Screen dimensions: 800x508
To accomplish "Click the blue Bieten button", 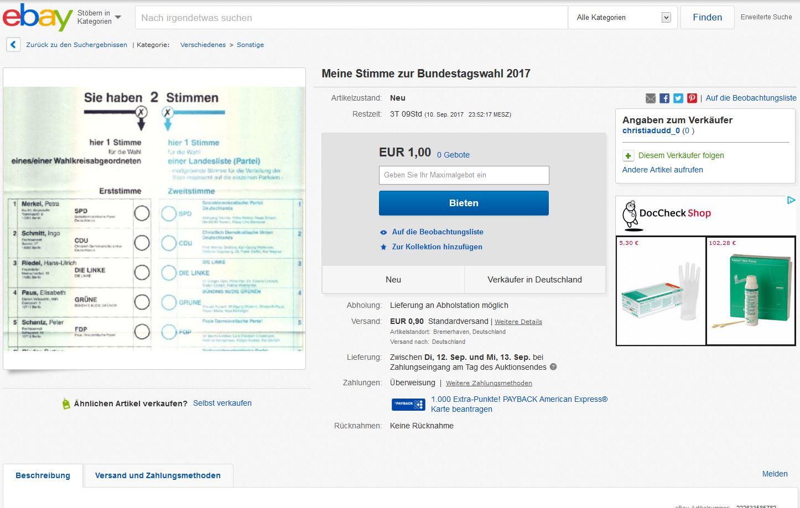I will [x=464, y=203].
